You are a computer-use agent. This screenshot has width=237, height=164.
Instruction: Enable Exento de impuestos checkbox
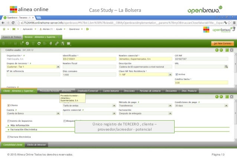click(x=9, y=121)
